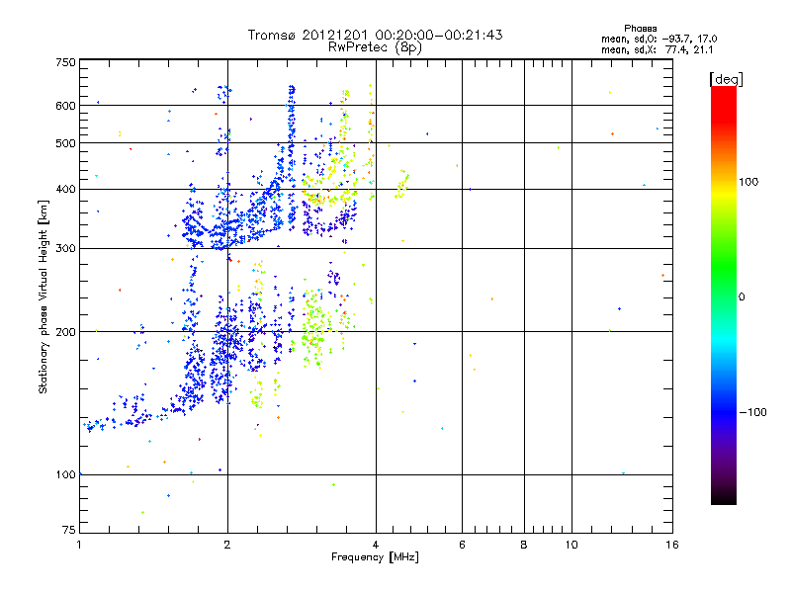Click the y-axis label '400'
The width and height of the screenshot is (791, 593).
(65, 190)
